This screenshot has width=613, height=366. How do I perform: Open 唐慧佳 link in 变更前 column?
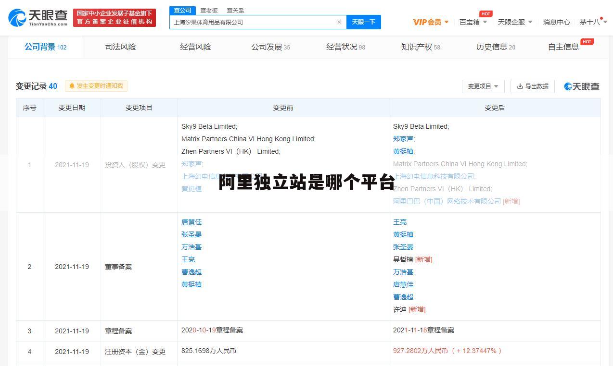(192, 222)
